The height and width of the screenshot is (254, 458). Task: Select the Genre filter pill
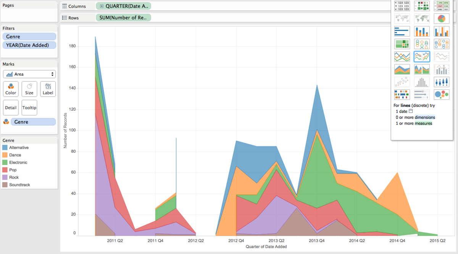click(x=29, y=37)
